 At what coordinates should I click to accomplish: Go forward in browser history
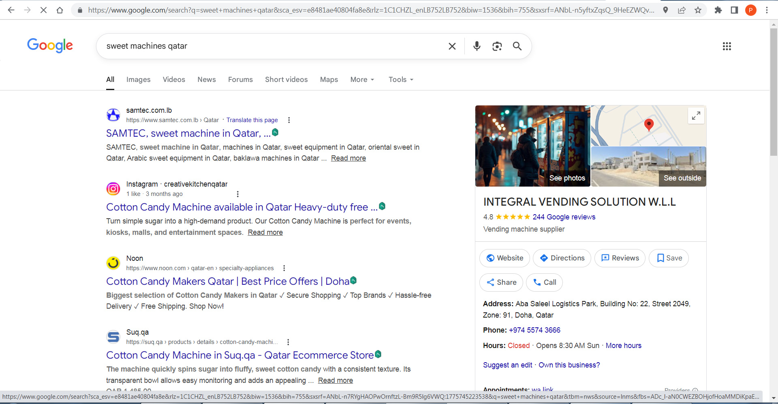(x=27, y=10)
